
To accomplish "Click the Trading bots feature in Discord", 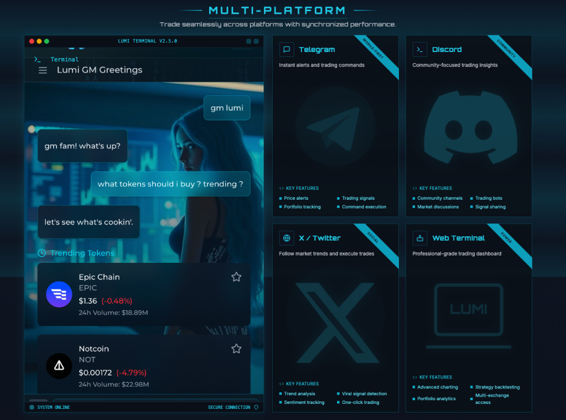I will (x=489, y=198).
